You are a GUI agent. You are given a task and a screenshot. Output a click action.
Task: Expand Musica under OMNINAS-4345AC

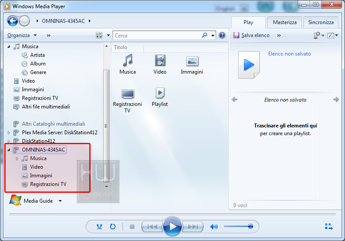17,158
